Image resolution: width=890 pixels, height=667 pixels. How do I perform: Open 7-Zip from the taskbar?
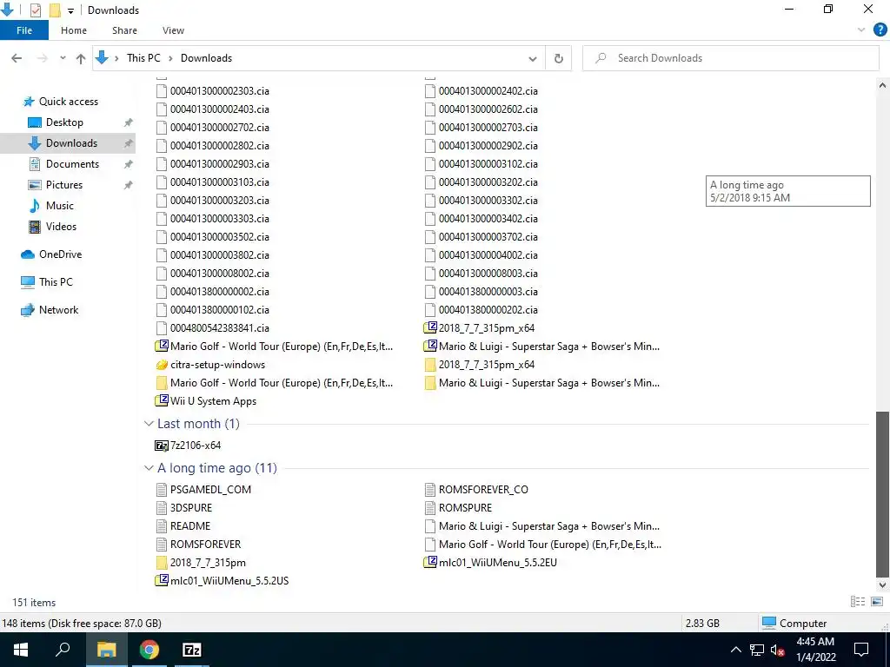click(x=192, y=650)
